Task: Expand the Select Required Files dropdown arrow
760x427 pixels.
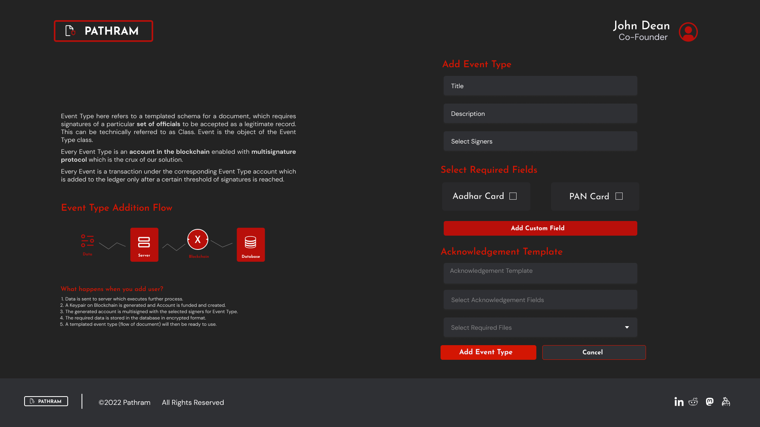Action: [627, 327]
